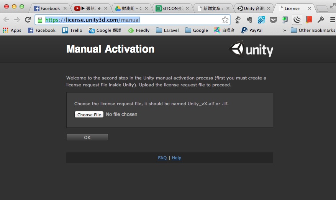Open the Evernote elephant extension
Viewport: 336px width, 200px height.
(x=249, y=20)
